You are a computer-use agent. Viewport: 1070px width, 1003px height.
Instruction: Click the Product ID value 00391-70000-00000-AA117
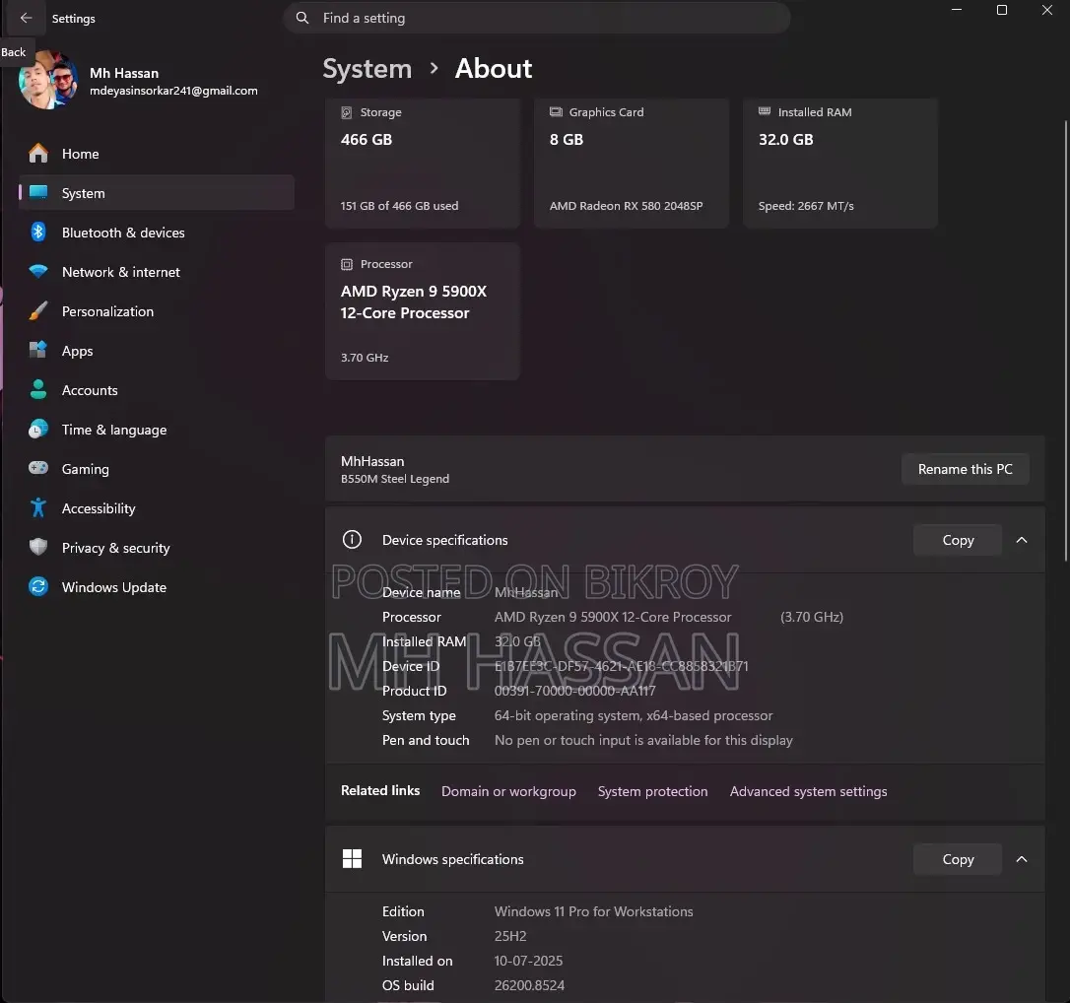pos(574,691)
